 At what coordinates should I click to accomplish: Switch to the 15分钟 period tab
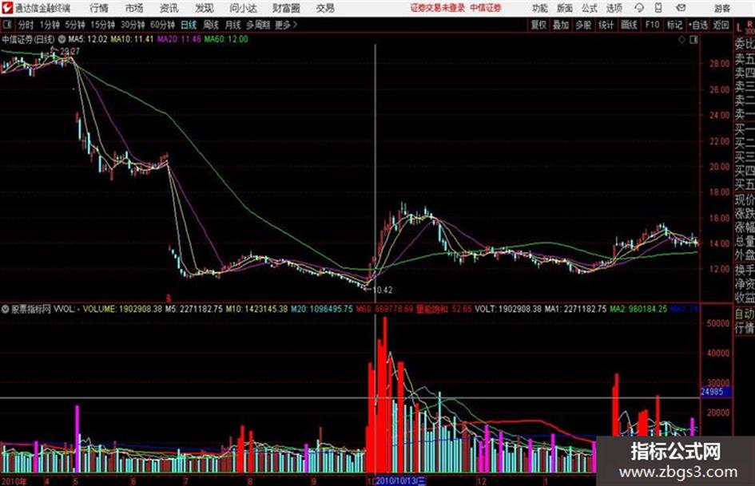click(103, 25)
